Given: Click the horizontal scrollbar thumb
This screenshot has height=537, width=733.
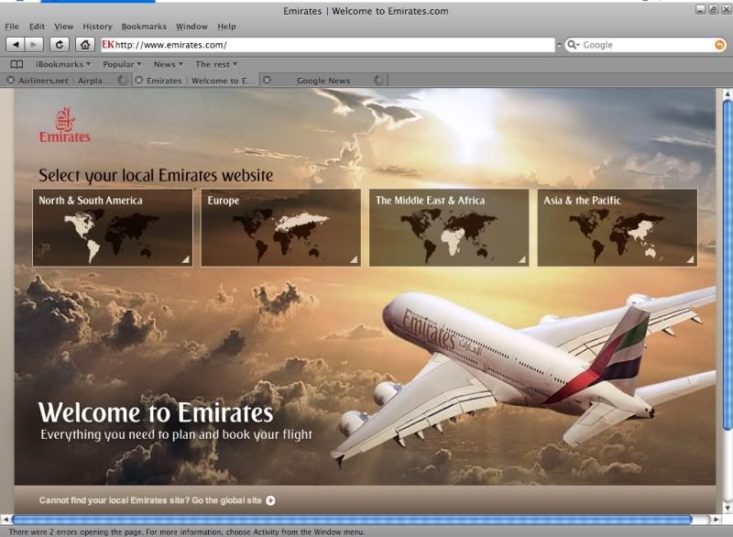Looking at the screenshot, I should click(352, 520).
